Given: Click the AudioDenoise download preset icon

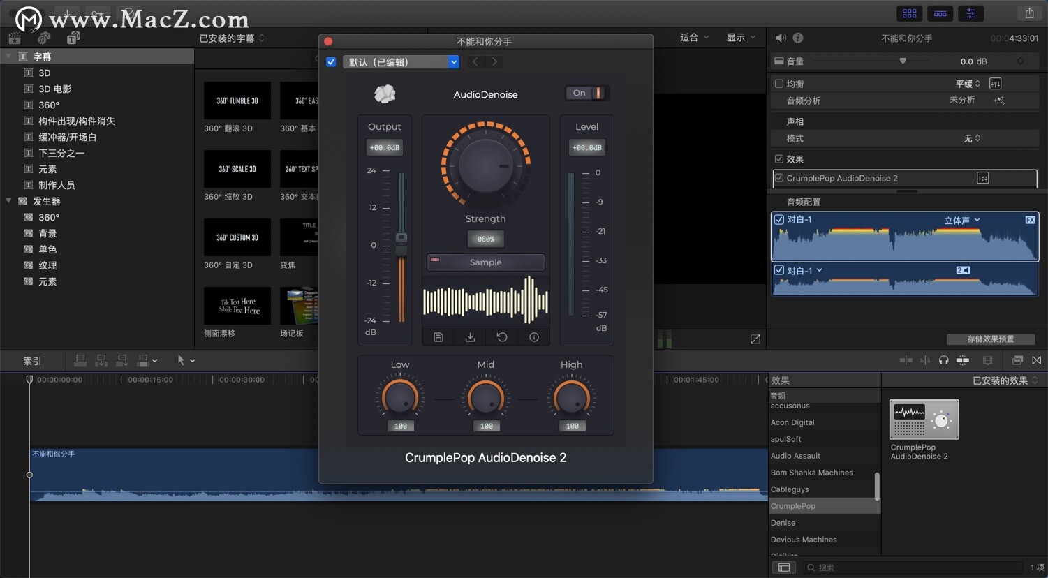Looking at the screenshot, I should click(471, 337).
